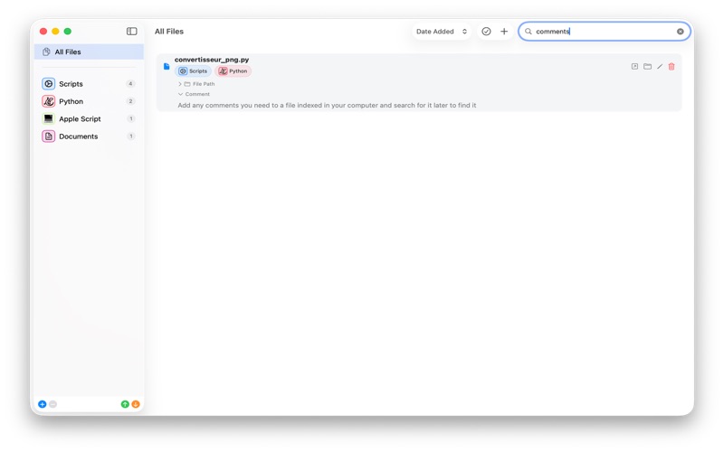The width and height of the screenshot is (724, 452).
Task: Clear the search text with the x button
Action: pyautogui.click(x=681, y=32)
